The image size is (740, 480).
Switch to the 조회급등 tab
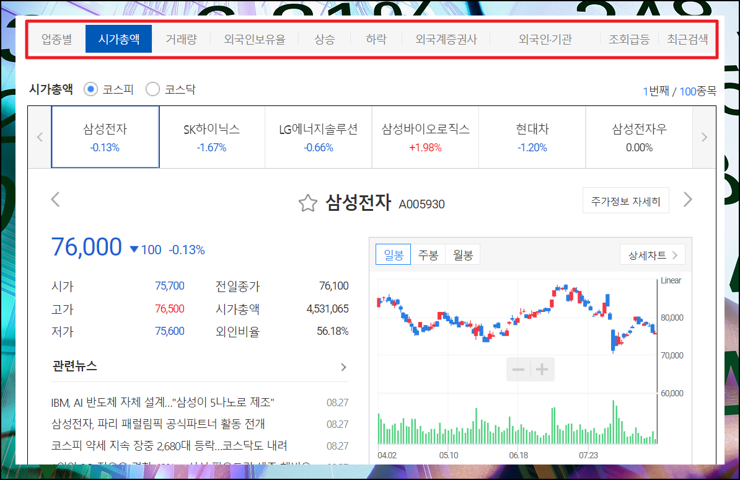point(629,39)
